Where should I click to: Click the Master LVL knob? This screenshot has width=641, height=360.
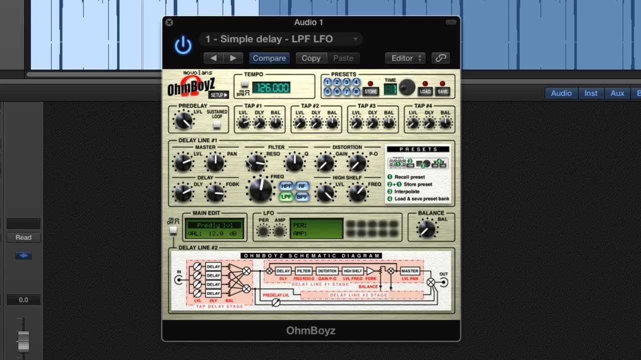point(183,163)
